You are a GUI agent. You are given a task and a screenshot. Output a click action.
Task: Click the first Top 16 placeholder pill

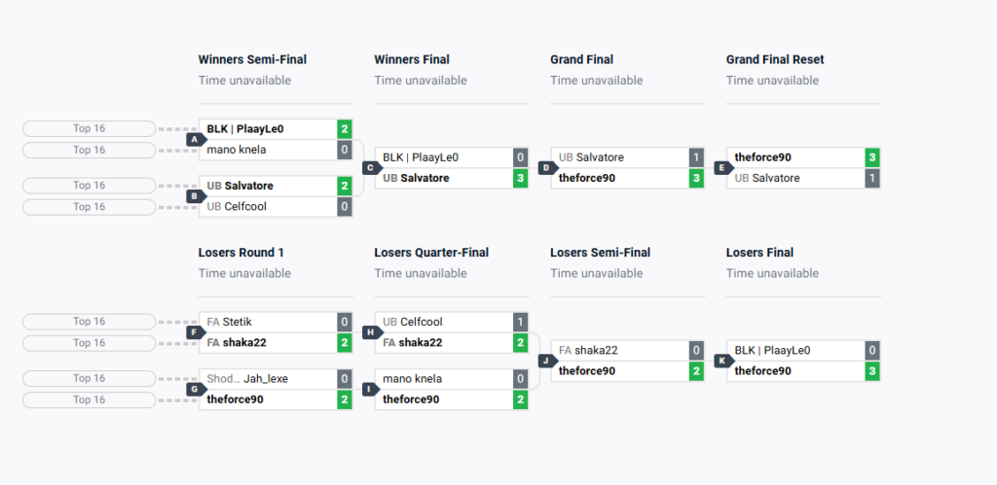coord(89,128)
